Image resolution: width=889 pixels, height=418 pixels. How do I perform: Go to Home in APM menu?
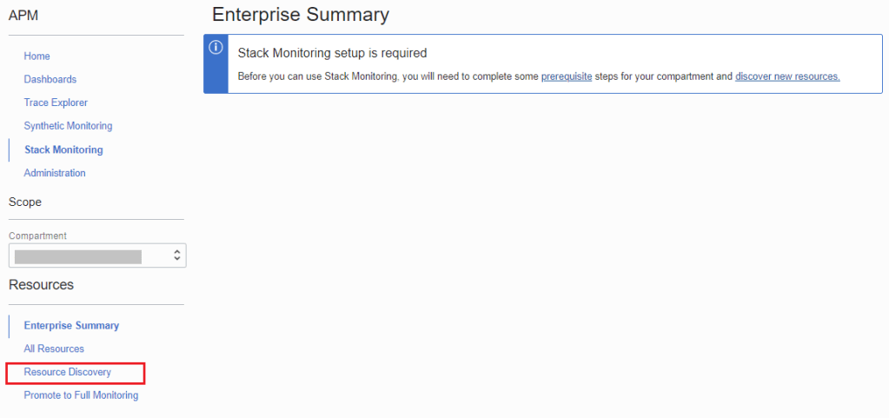click(x=37, y=56)
